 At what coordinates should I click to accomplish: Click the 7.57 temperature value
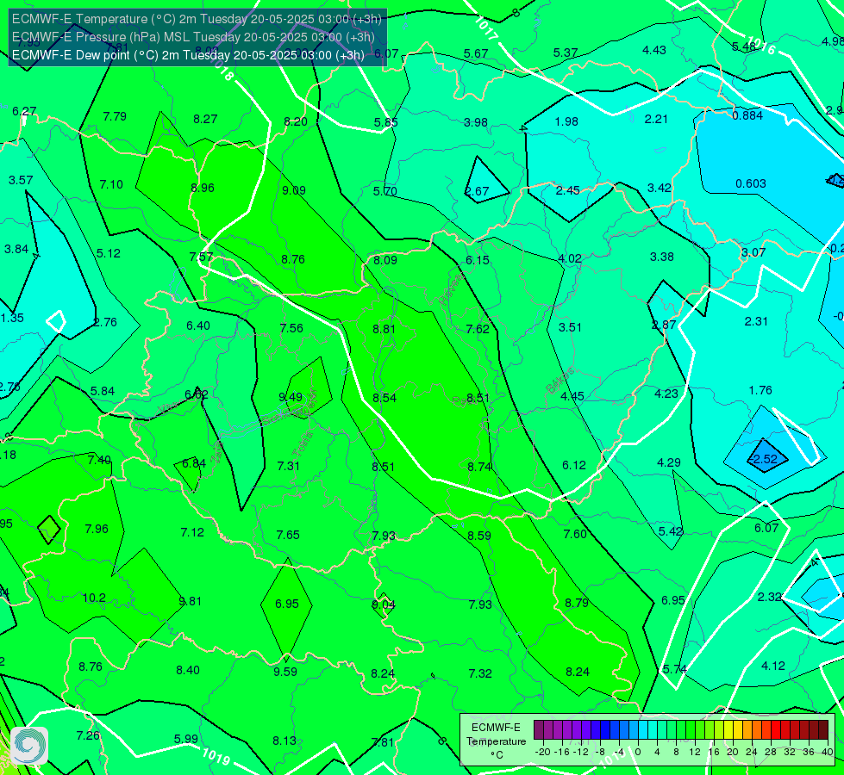[202, 257]
